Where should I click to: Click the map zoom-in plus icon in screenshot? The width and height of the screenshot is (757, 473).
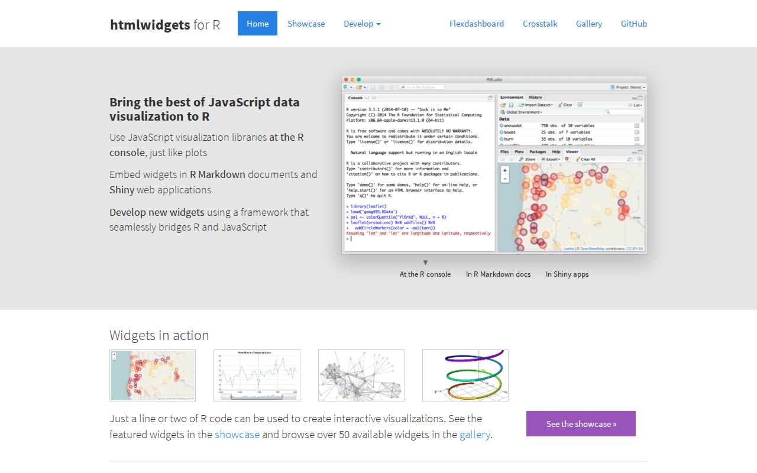(x=504, y=170)
